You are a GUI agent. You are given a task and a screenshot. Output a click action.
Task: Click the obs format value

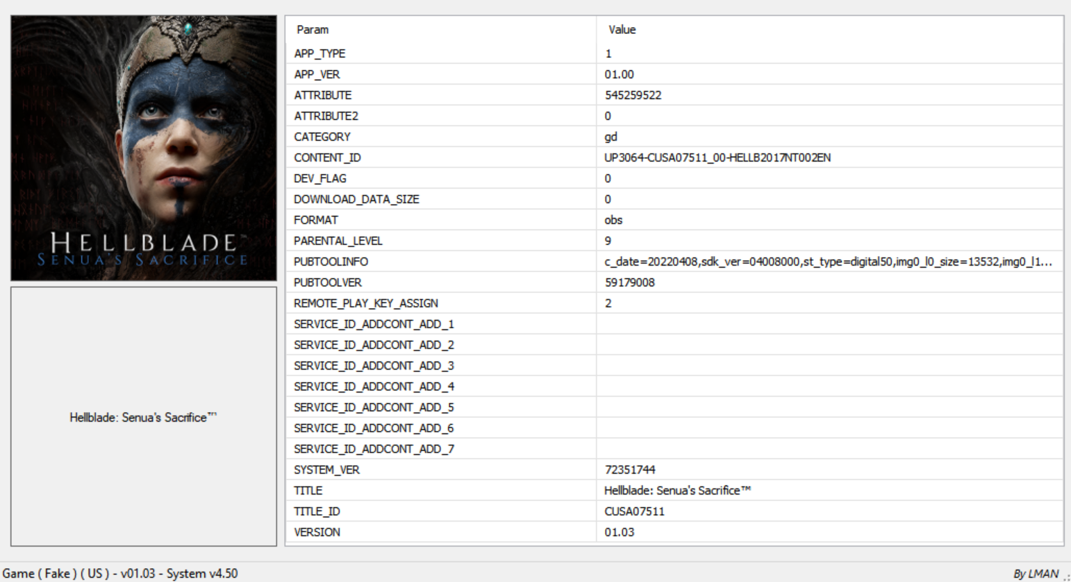(613, 220)
